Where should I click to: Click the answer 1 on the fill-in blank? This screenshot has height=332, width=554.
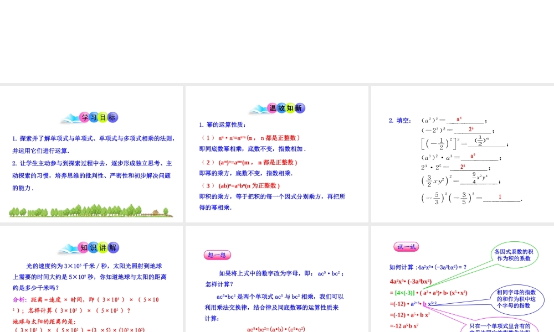pyautogui.click(x=500, y=196)
